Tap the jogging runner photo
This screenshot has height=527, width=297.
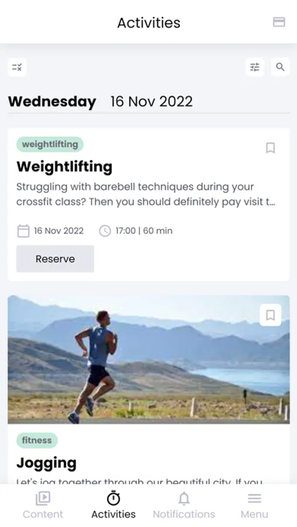[149, 360]
